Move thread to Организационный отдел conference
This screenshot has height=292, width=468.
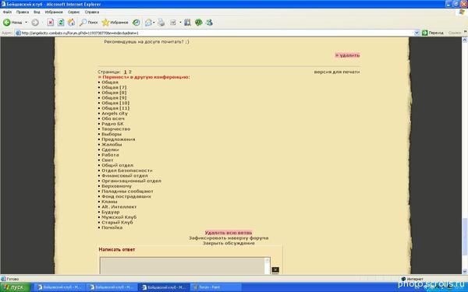[131, 181]
